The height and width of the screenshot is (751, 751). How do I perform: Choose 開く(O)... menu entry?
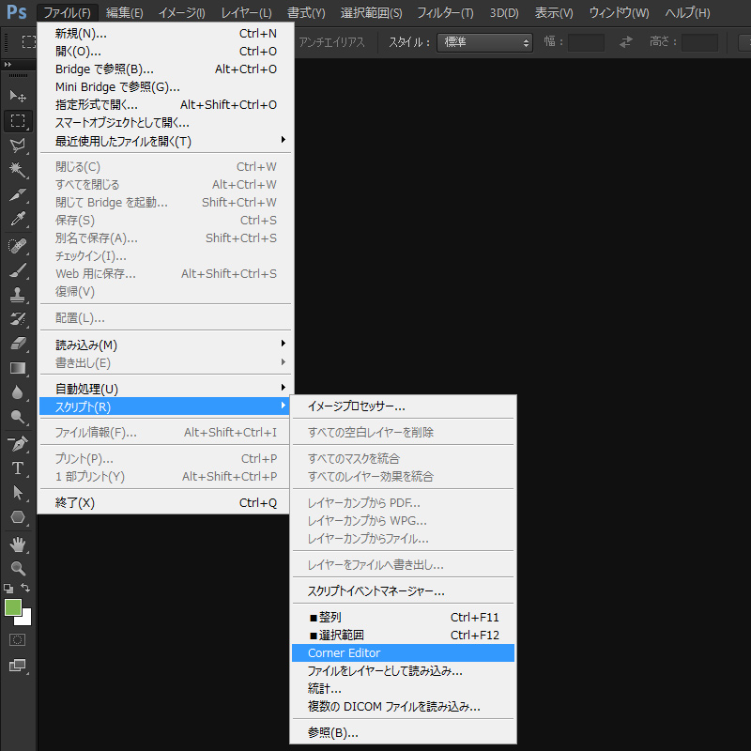pos(166,52)
